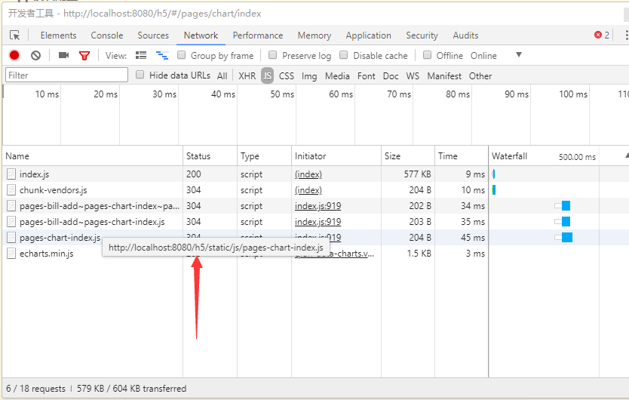
Task: Toggle the red filter funnel icon
Action: click(84, 55)
